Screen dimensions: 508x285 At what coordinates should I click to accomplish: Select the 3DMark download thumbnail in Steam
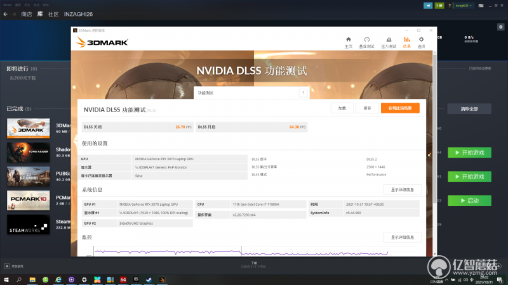click(28, 129)
